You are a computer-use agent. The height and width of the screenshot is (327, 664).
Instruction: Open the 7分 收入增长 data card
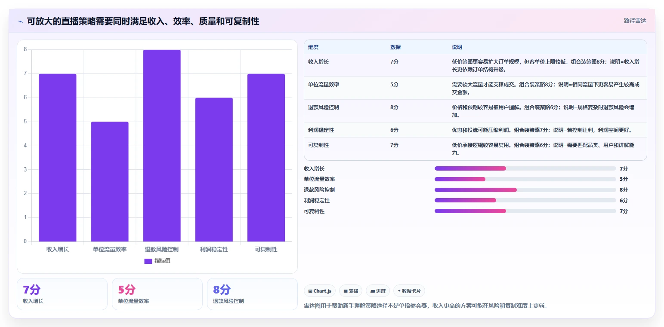coord(62,294)
